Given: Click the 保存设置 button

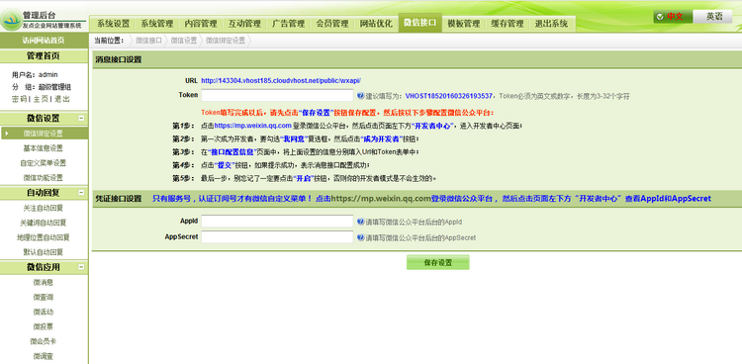Looking at the screenshot, I should coord(437,263).
